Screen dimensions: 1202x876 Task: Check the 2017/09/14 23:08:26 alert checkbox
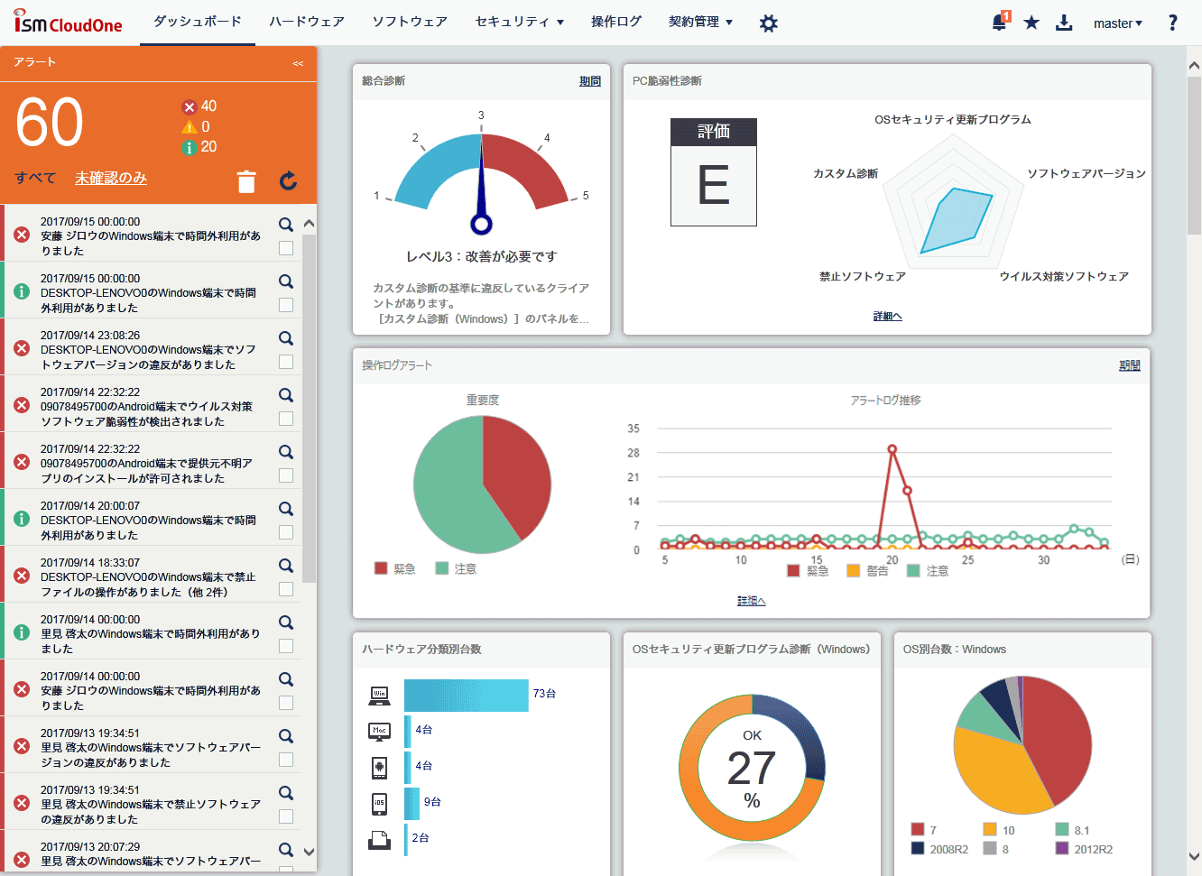click(286, 362)
